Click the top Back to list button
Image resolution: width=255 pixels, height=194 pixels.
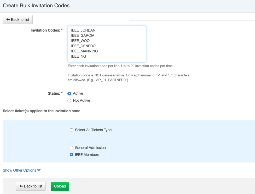[x=18, y=20]
